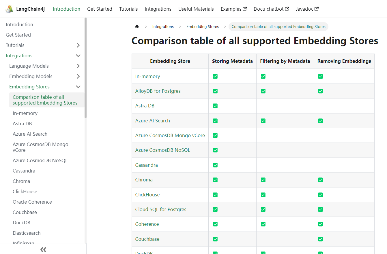Image resolution: width=387 pixels, height=254 pixels.
Task: Click Azure AI Search Removing Embeddings check
Action: 320,121
